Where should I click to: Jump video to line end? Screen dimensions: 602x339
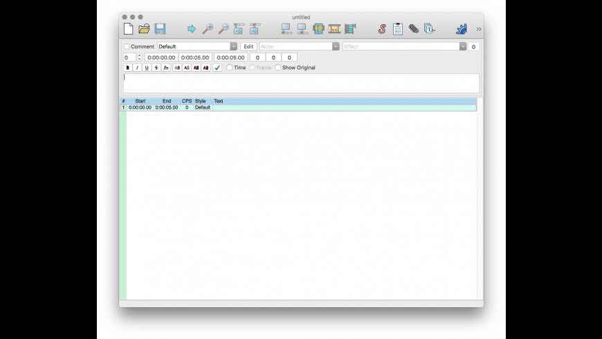tap(255, 29)
